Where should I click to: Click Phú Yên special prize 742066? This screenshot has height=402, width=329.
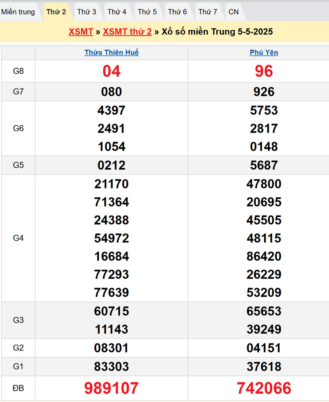click(x=264, y=388)
